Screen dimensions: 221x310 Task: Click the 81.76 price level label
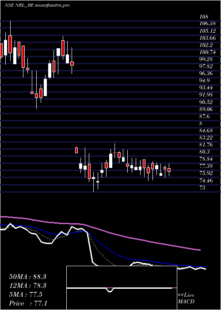point(206,145)
